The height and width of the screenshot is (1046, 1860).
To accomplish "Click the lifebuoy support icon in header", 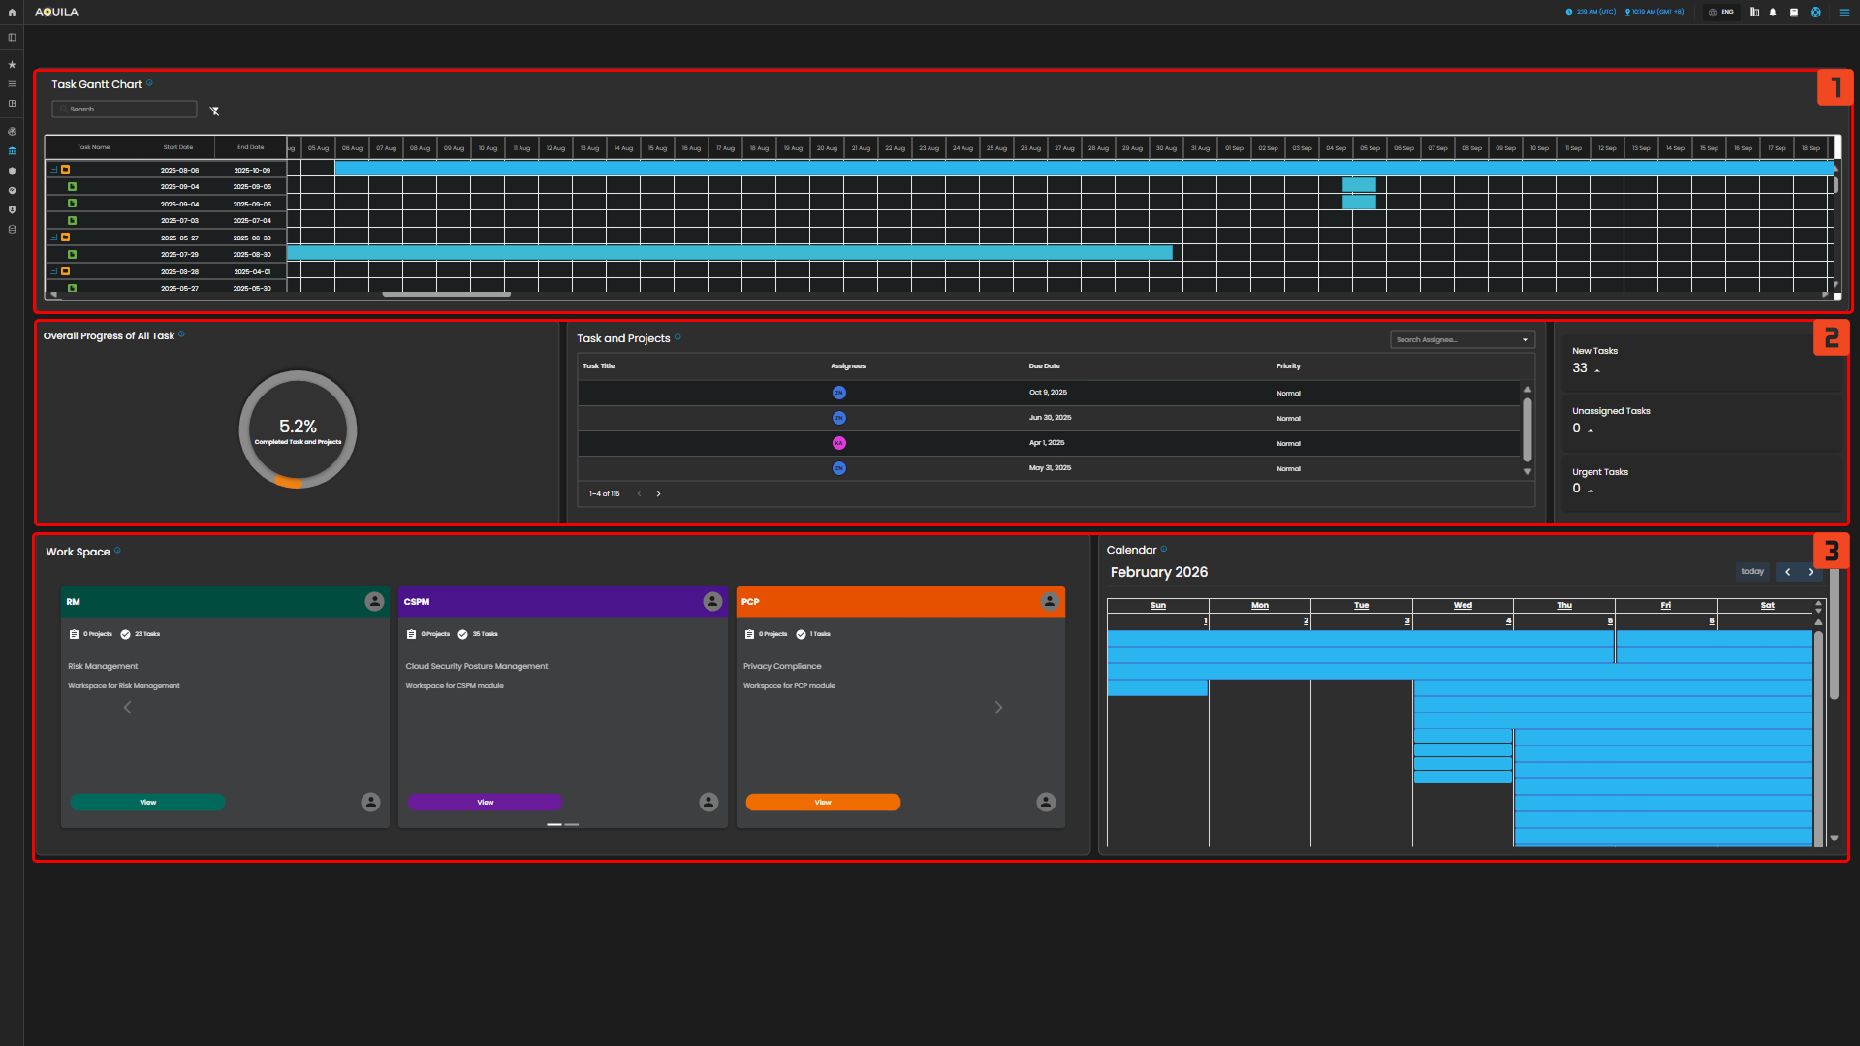I will [x=1815, y=13].
